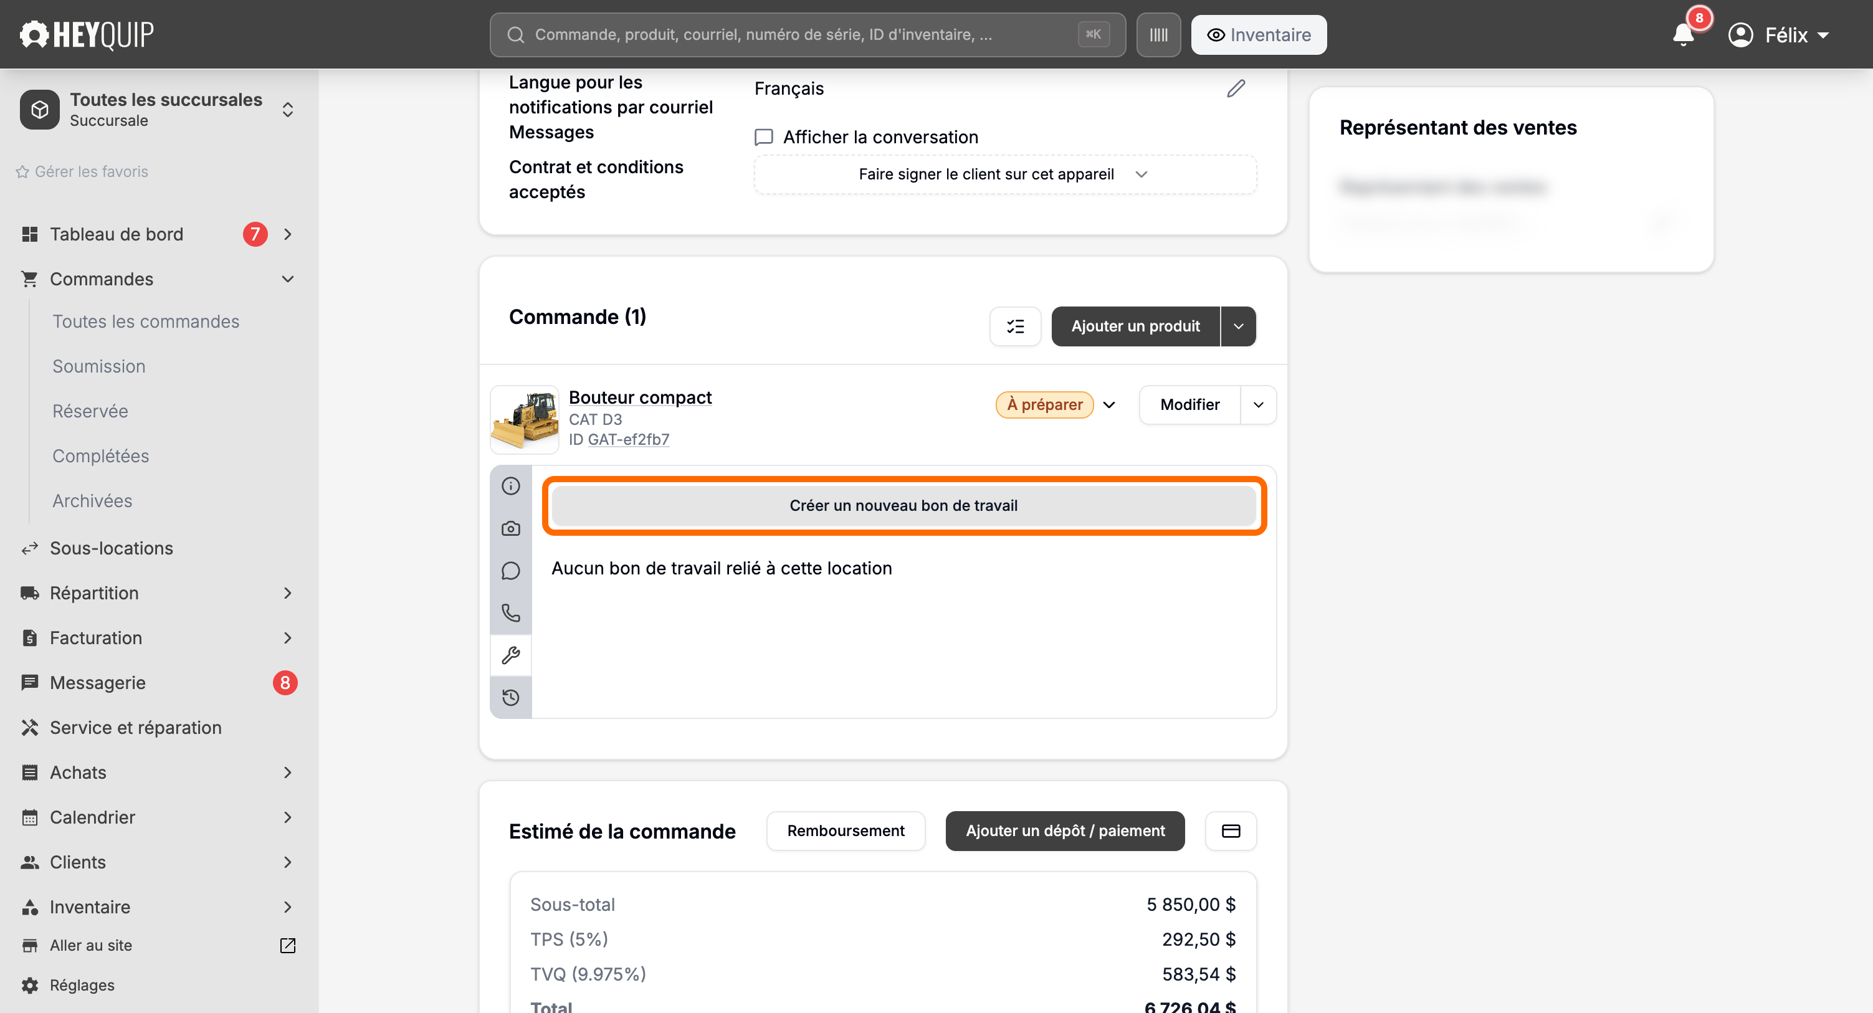Open Toutes les commandes in sidebar
This screenshot has height=1013, width=1873.
click(145, 321)
